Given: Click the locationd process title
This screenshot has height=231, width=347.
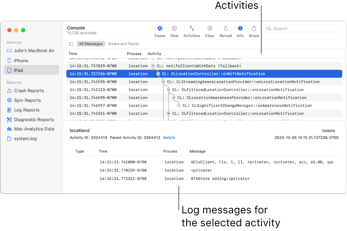Looking at the screenshot, I should [x=80, y=130].
